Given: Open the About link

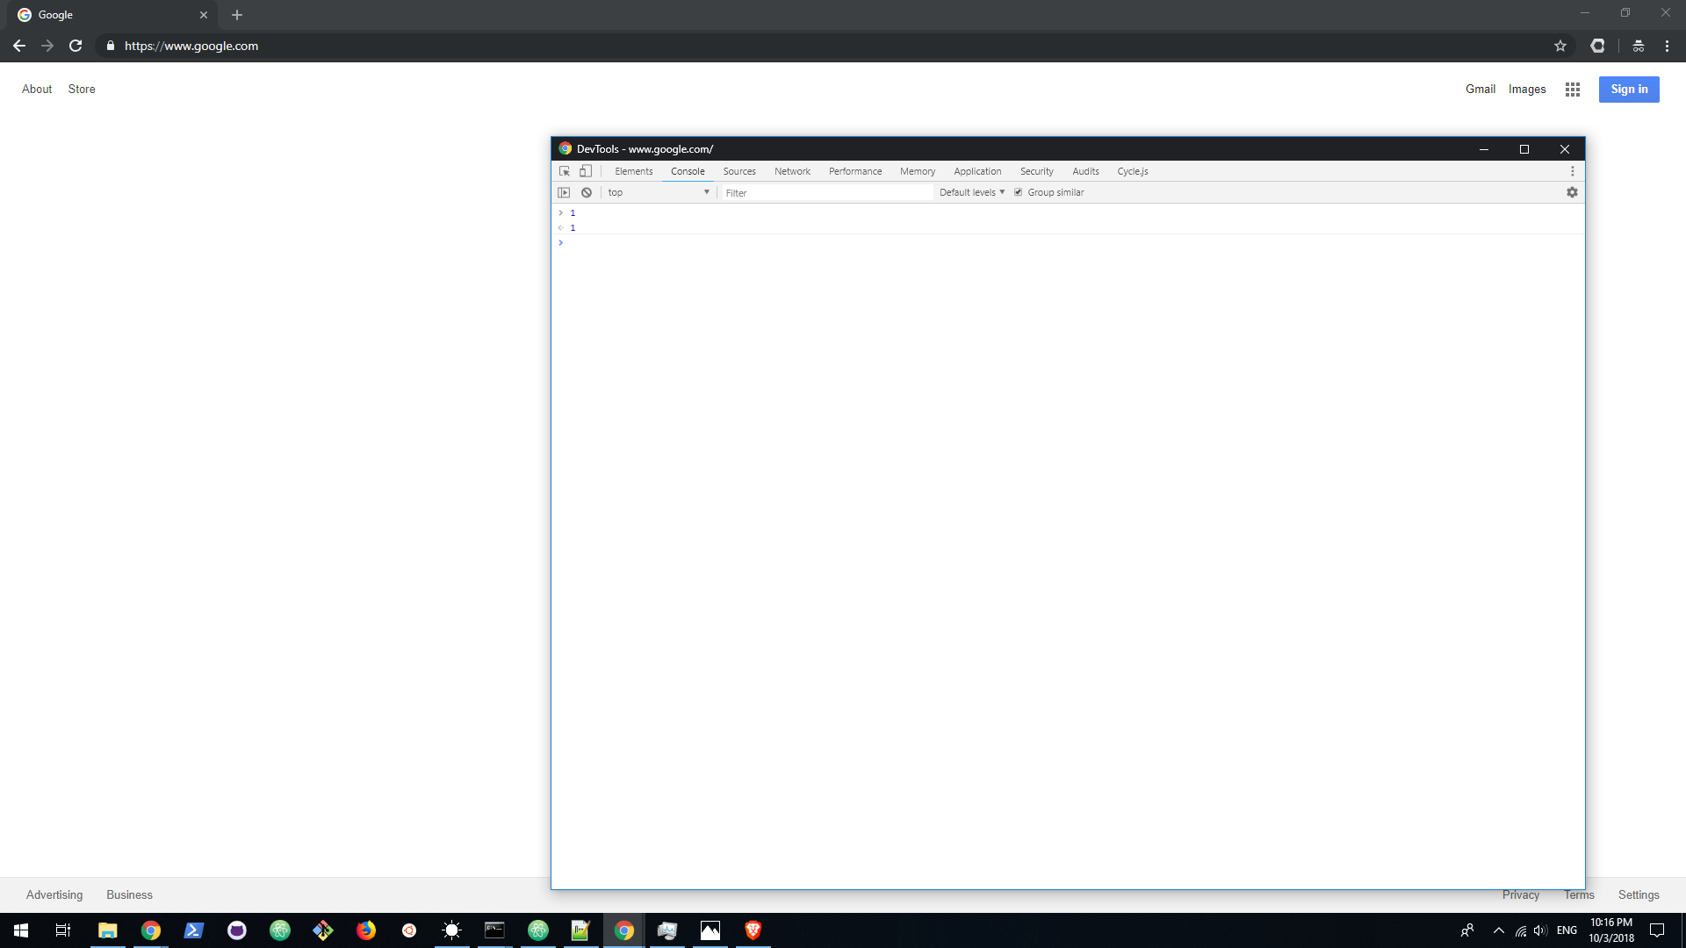Looking at the screenshot, I should [x=37, y=90].
